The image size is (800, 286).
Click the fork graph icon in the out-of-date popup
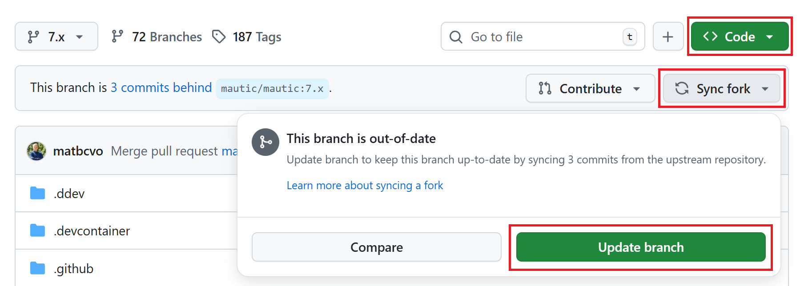coord(265,142)
